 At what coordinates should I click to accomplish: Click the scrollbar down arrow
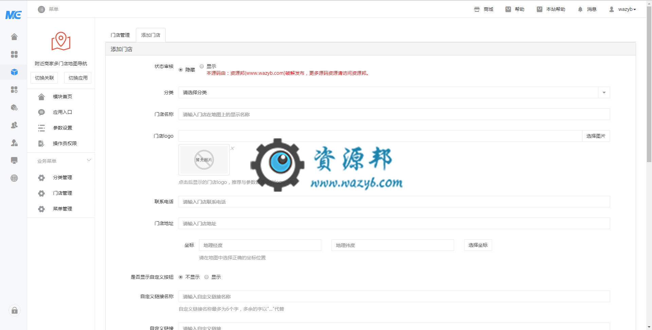pos(649,327)
